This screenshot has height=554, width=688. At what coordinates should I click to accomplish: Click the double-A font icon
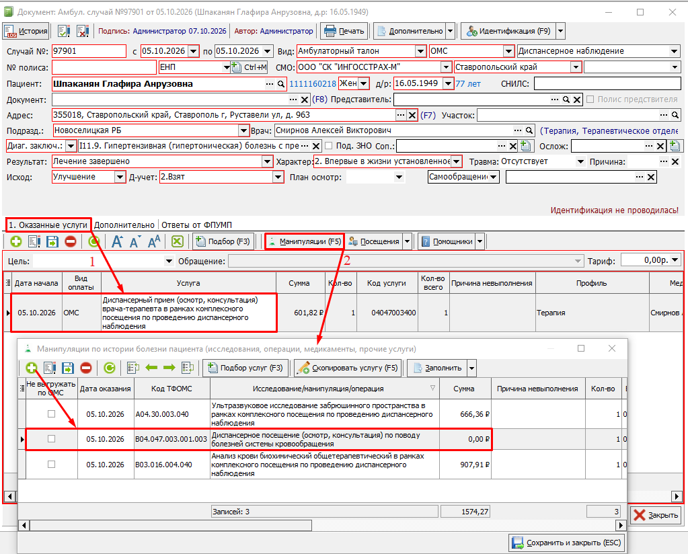[x=154, y=241]
